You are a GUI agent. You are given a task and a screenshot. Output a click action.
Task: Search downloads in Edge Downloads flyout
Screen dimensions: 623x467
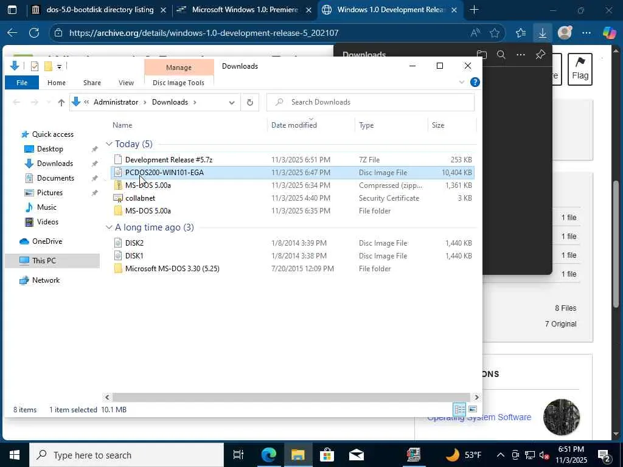(501, 55)
